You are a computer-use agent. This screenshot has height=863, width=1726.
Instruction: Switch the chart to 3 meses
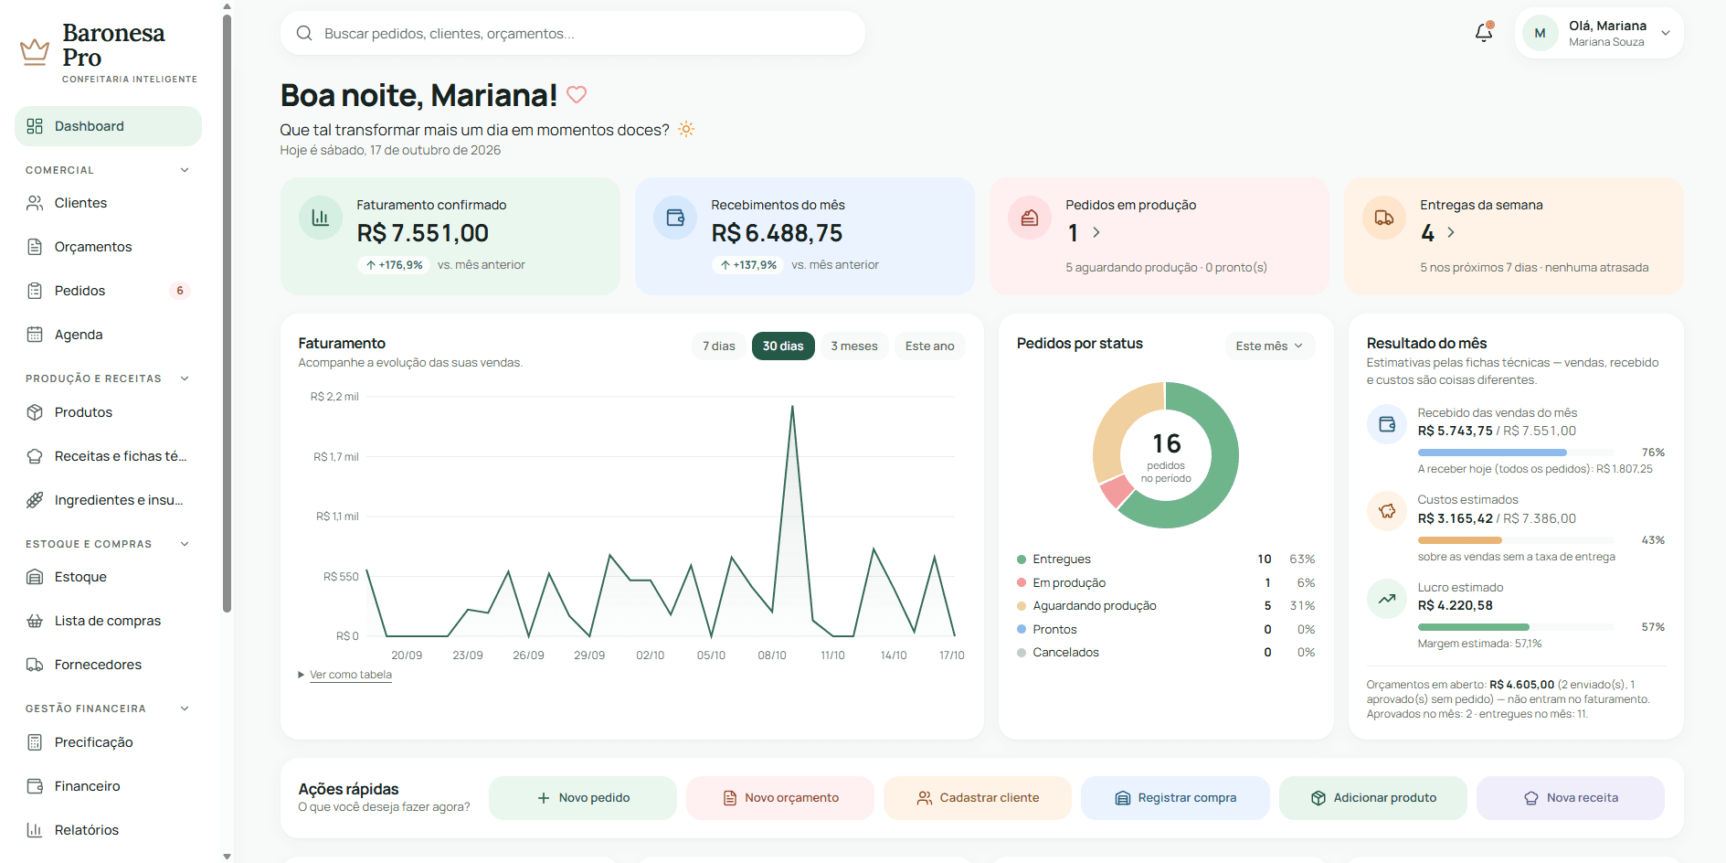click(854, 346)
